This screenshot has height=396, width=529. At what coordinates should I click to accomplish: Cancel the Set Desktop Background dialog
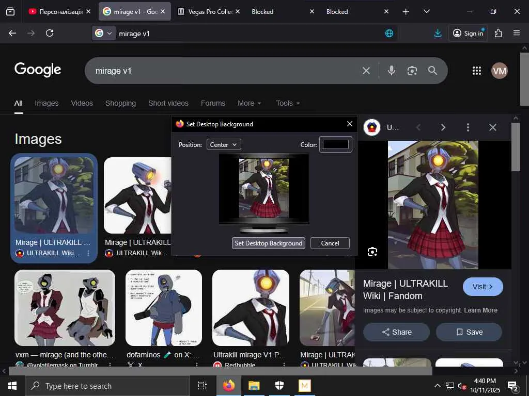click(x=330, y=243)
